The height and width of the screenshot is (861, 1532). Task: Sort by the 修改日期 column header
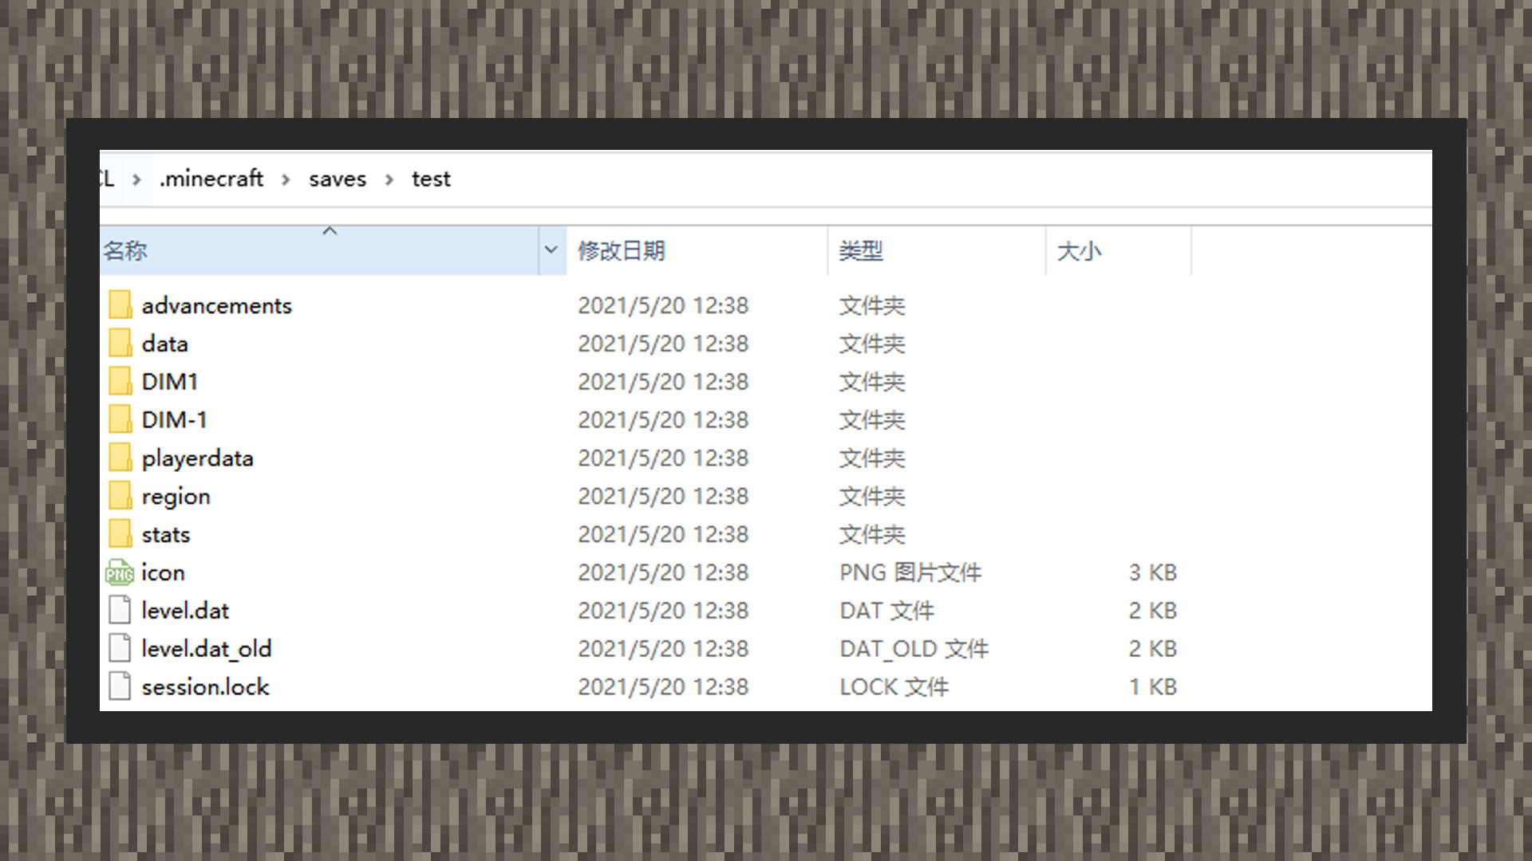click(697, 250)
